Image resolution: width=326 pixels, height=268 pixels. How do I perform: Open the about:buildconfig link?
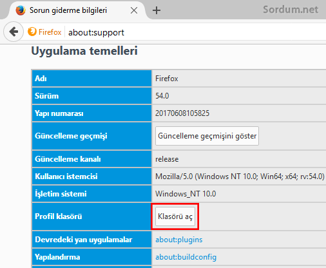[x=186, y=257]
